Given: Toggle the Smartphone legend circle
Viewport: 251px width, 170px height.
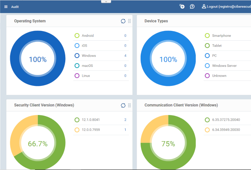Looking at the screenshot, I should coord(207,36).
